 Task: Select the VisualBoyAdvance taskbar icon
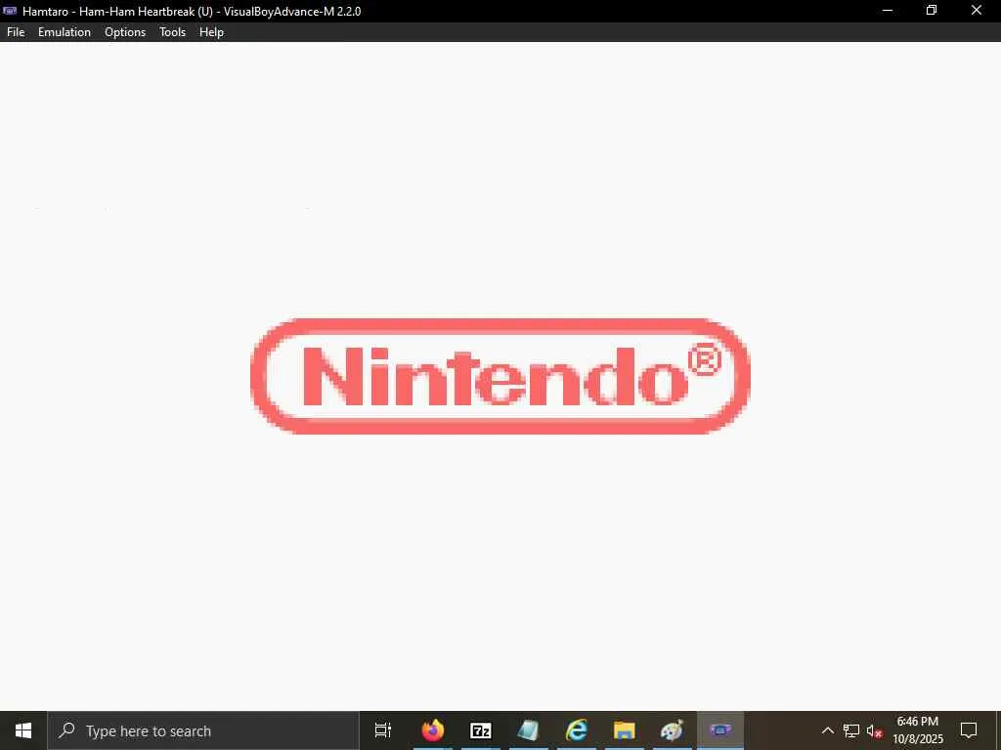pos(720,730)
